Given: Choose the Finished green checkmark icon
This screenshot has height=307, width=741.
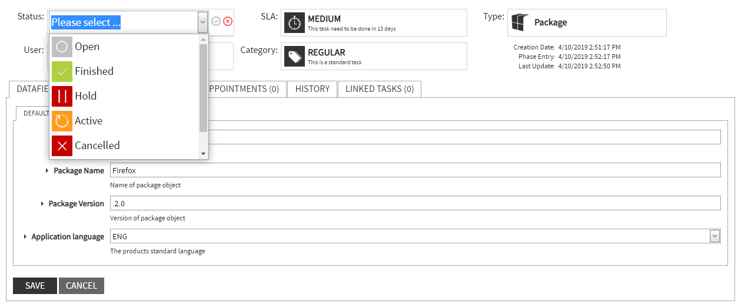Looking at the screenshot, I should coord(62,71).
